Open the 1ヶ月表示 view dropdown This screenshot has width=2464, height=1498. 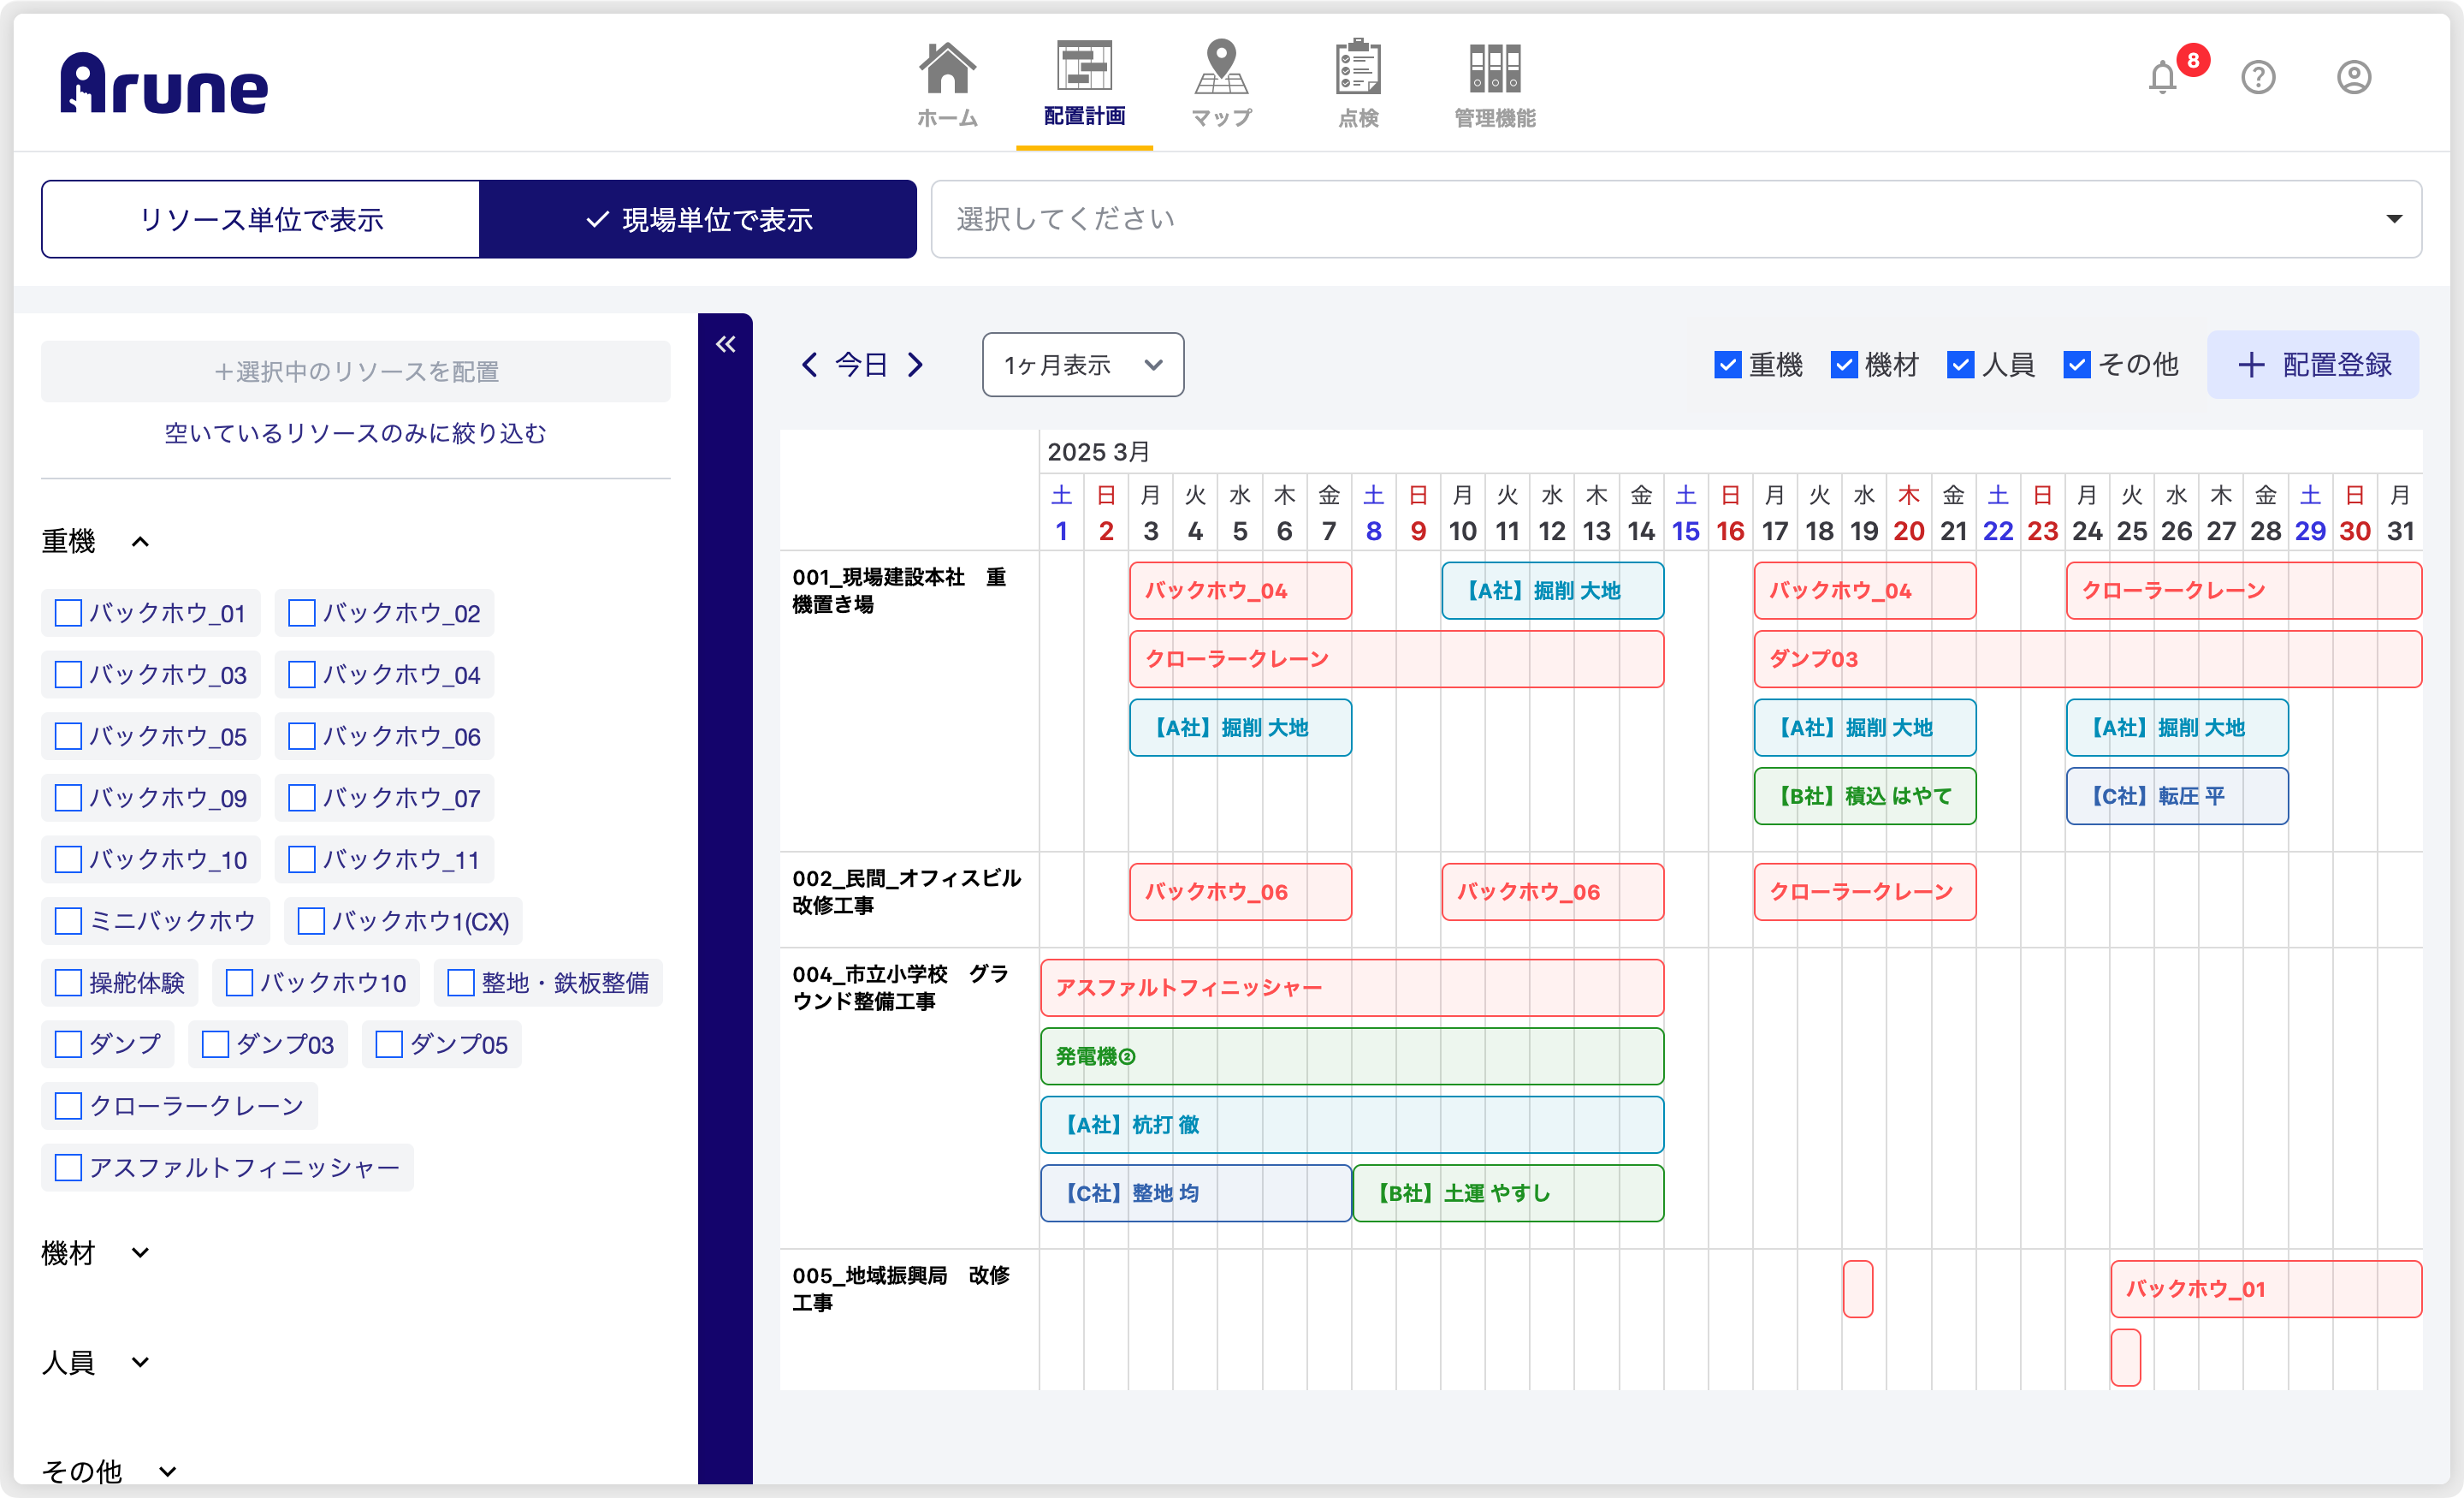(1082, 366)
